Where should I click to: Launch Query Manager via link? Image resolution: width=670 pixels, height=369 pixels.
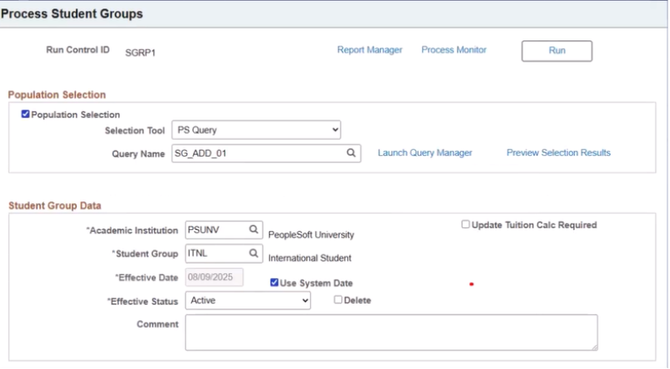[x=425, y=152]
